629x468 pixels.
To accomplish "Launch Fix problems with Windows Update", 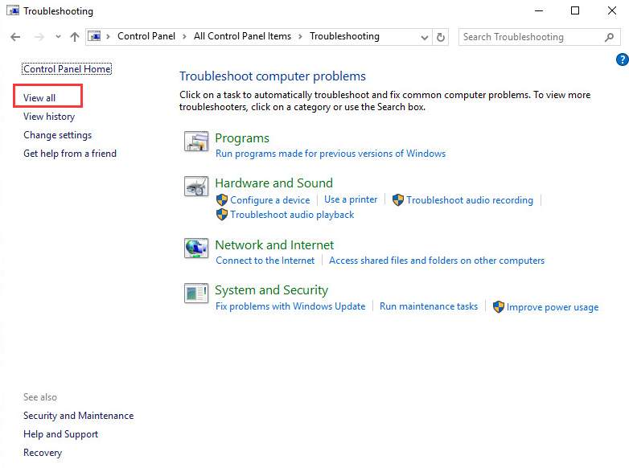I will coord(290,306).
